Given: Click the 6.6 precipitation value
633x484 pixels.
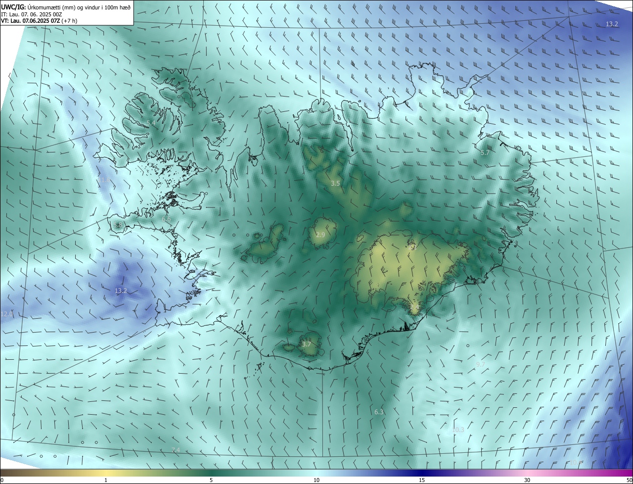Looking at the screenshot, I should pyautogui.click(x=166, y=219).
